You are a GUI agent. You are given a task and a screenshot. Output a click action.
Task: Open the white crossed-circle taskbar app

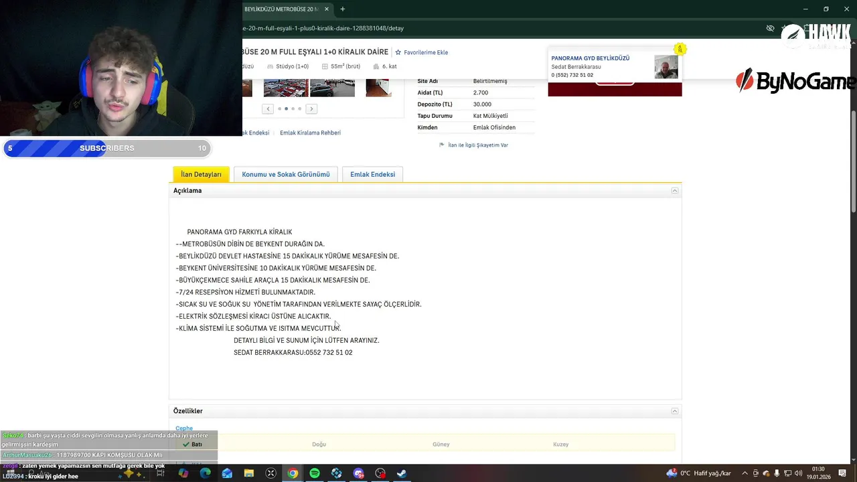[x=270, y=473]
